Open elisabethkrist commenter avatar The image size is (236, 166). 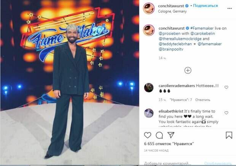click(x=149, y=113)
